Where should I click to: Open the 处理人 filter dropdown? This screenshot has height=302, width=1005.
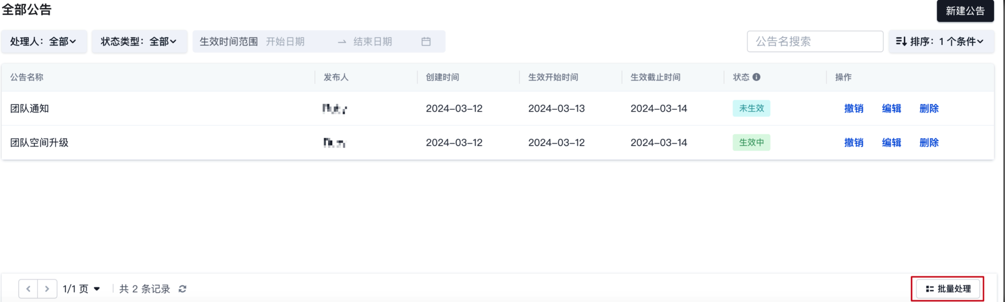click(x=43, y=42)
